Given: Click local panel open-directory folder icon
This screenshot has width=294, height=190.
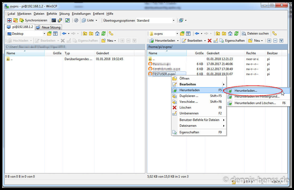Looking at the screenshot, I should (x=49, y=34).
